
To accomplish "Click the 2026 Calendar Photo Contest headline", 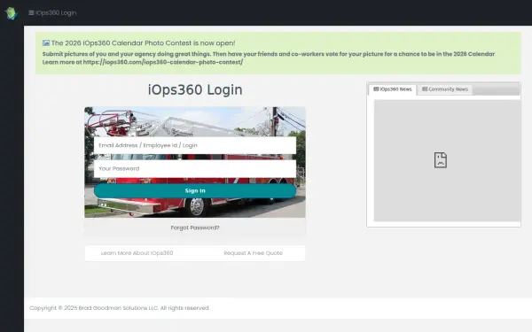I will pos(143,43).
